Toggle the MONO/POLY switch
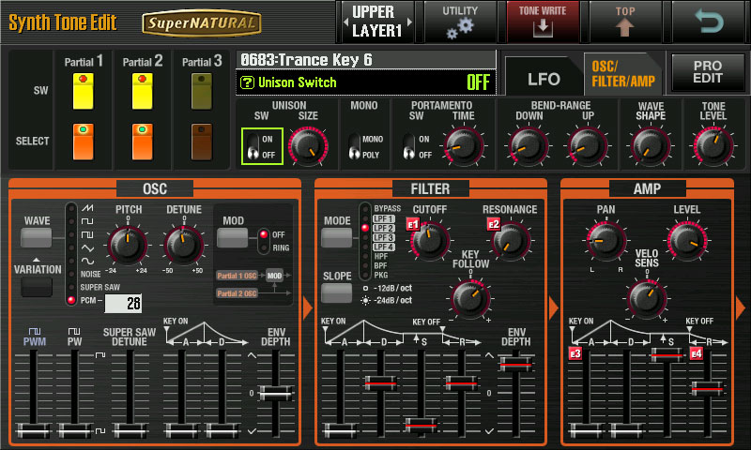The image size is (751, 450). [x=355, y=146]
